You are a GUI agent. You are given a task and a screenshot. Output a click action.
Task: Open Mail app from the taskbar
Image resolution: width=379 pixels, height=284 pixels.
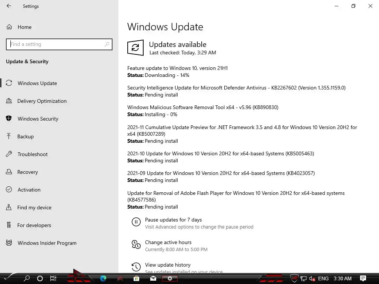(153, 278)
